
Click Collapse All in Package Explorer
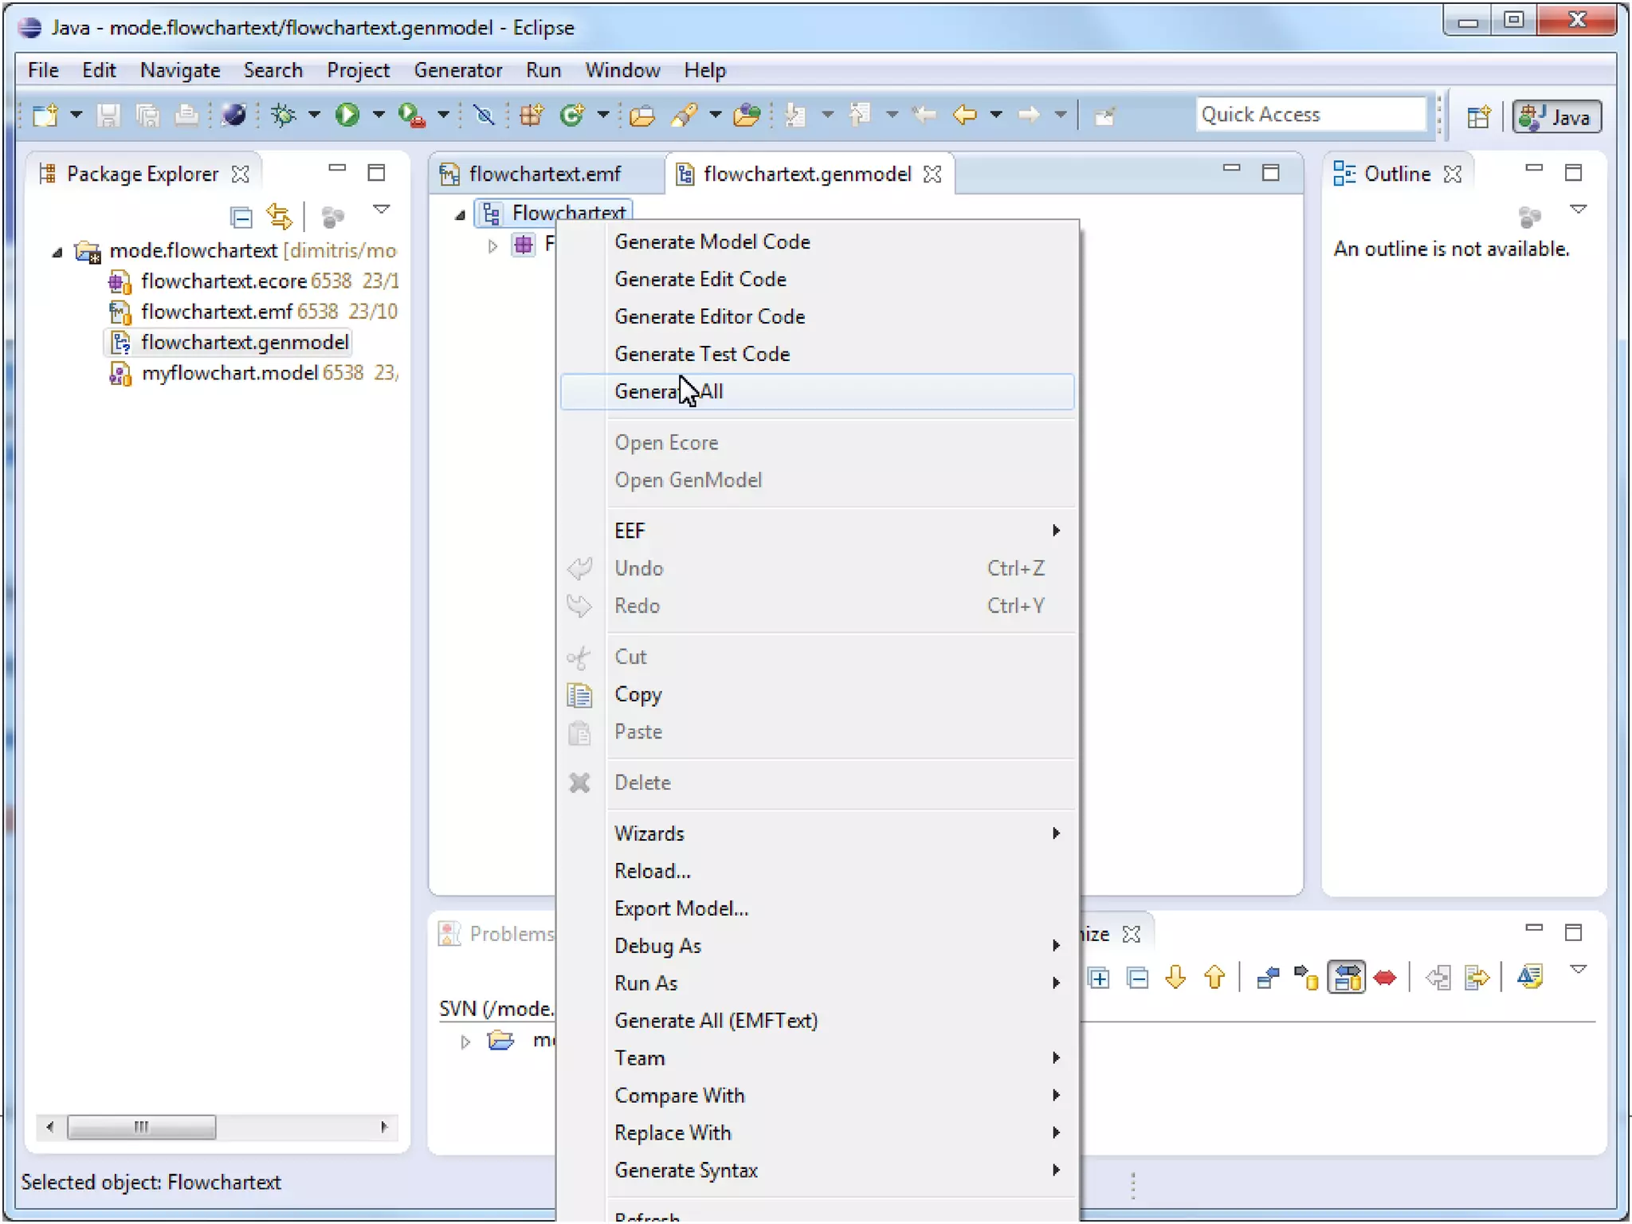tap(241, 217)
